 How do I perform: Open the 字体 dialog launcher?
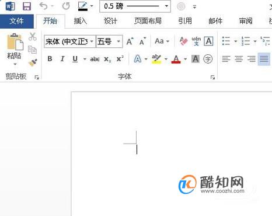pos(212,78)
